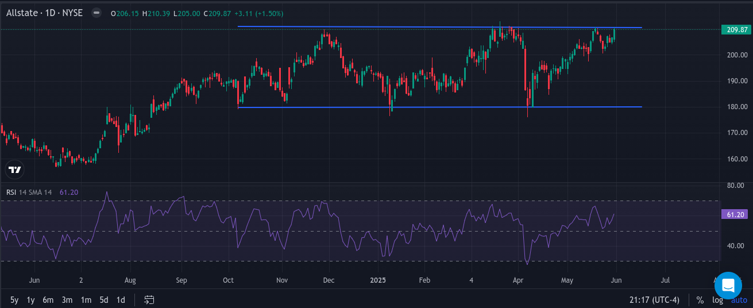Select the 6m time range

point(48,299)
